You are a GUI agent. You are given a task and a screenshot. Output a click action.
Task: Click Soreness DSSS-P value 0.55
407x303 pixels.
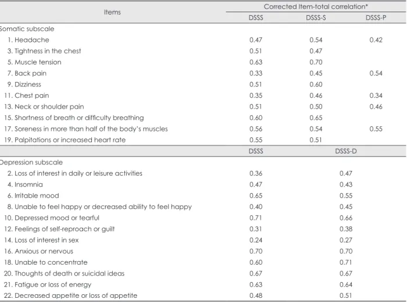tap(376, 129)
